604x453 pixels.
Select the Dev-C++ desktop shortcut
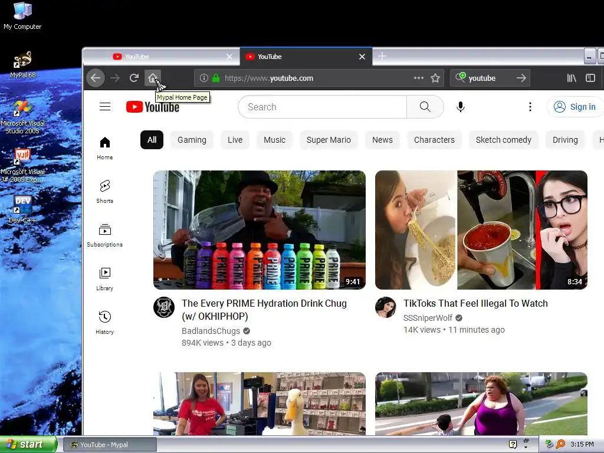(x=22, y=209)
